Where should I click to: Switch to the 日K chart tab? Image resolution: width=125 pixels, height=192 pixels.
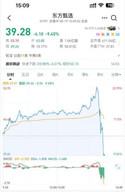[x=41, y=75]
